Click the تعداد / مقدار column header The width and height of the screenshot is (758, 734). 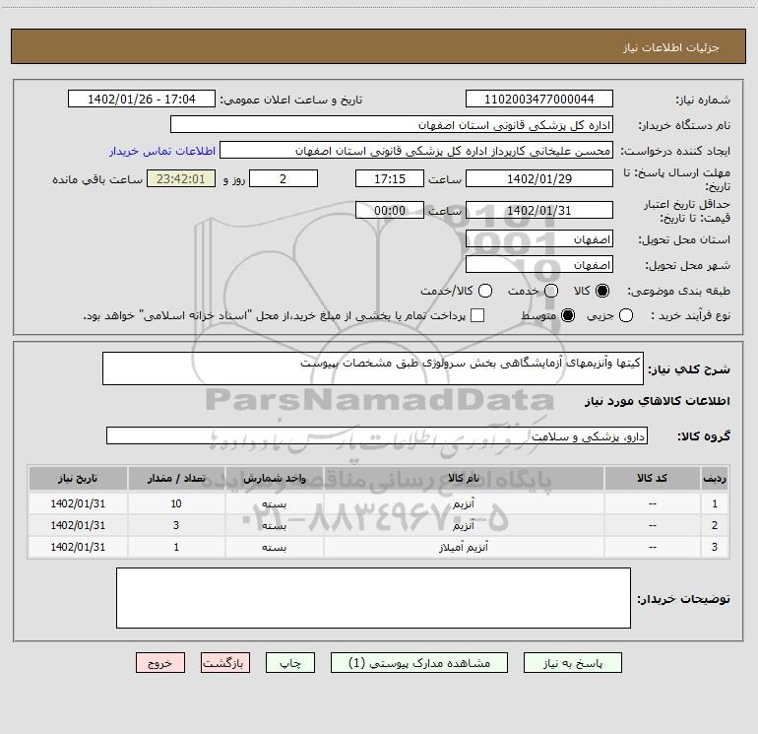tap(176, 479)
